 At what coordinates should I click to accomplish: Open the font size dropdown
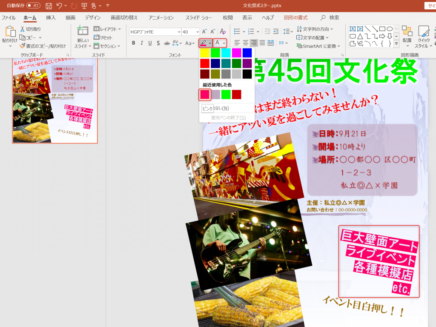click(x=197, y=32)
